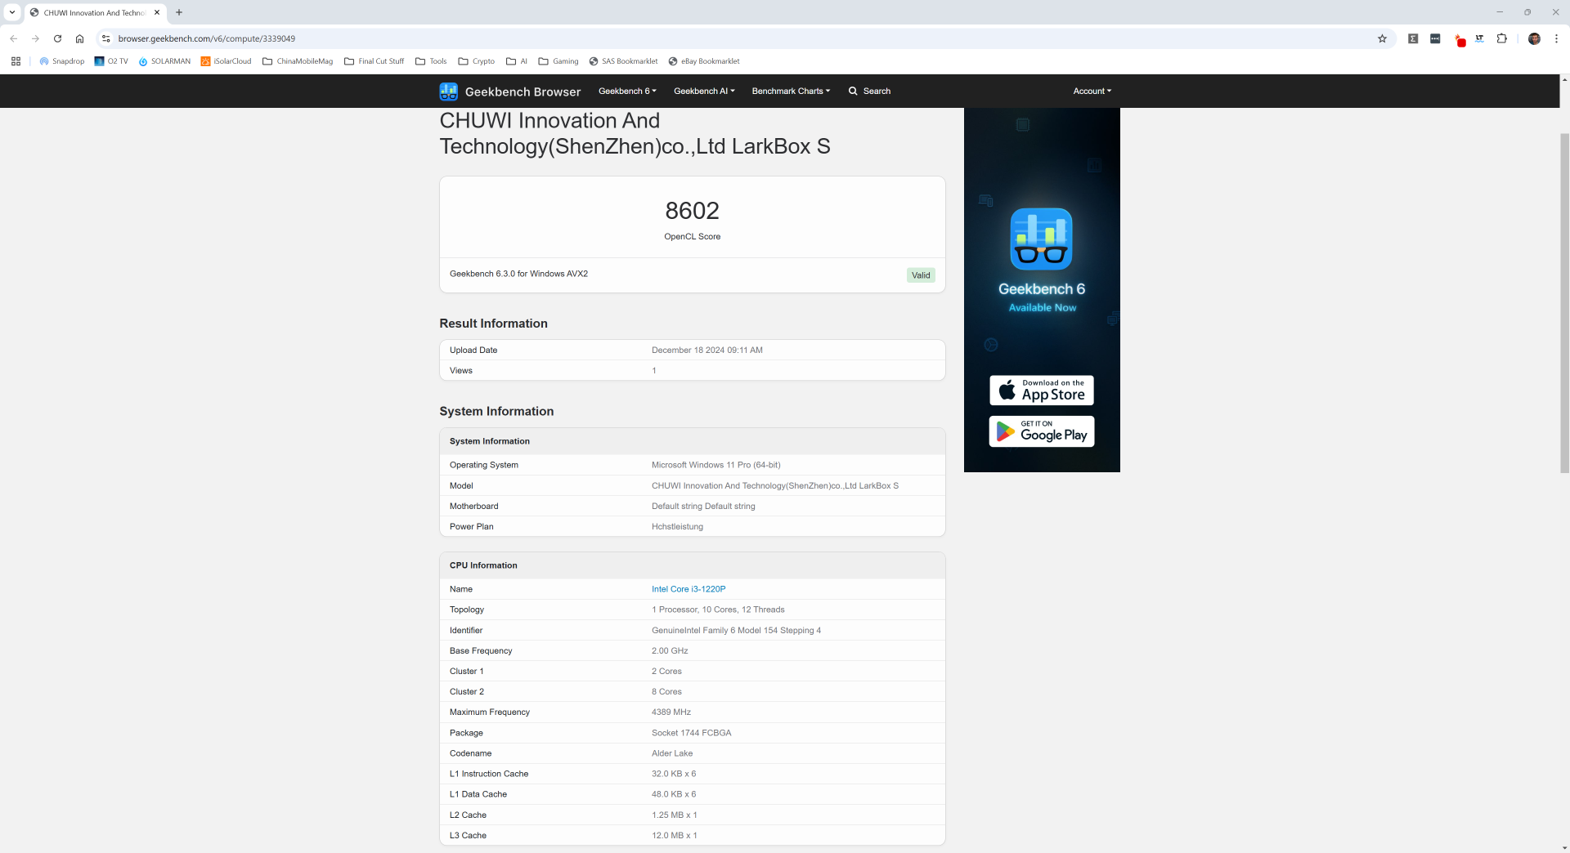
Task: Reload the page
Action: [57, 38]
